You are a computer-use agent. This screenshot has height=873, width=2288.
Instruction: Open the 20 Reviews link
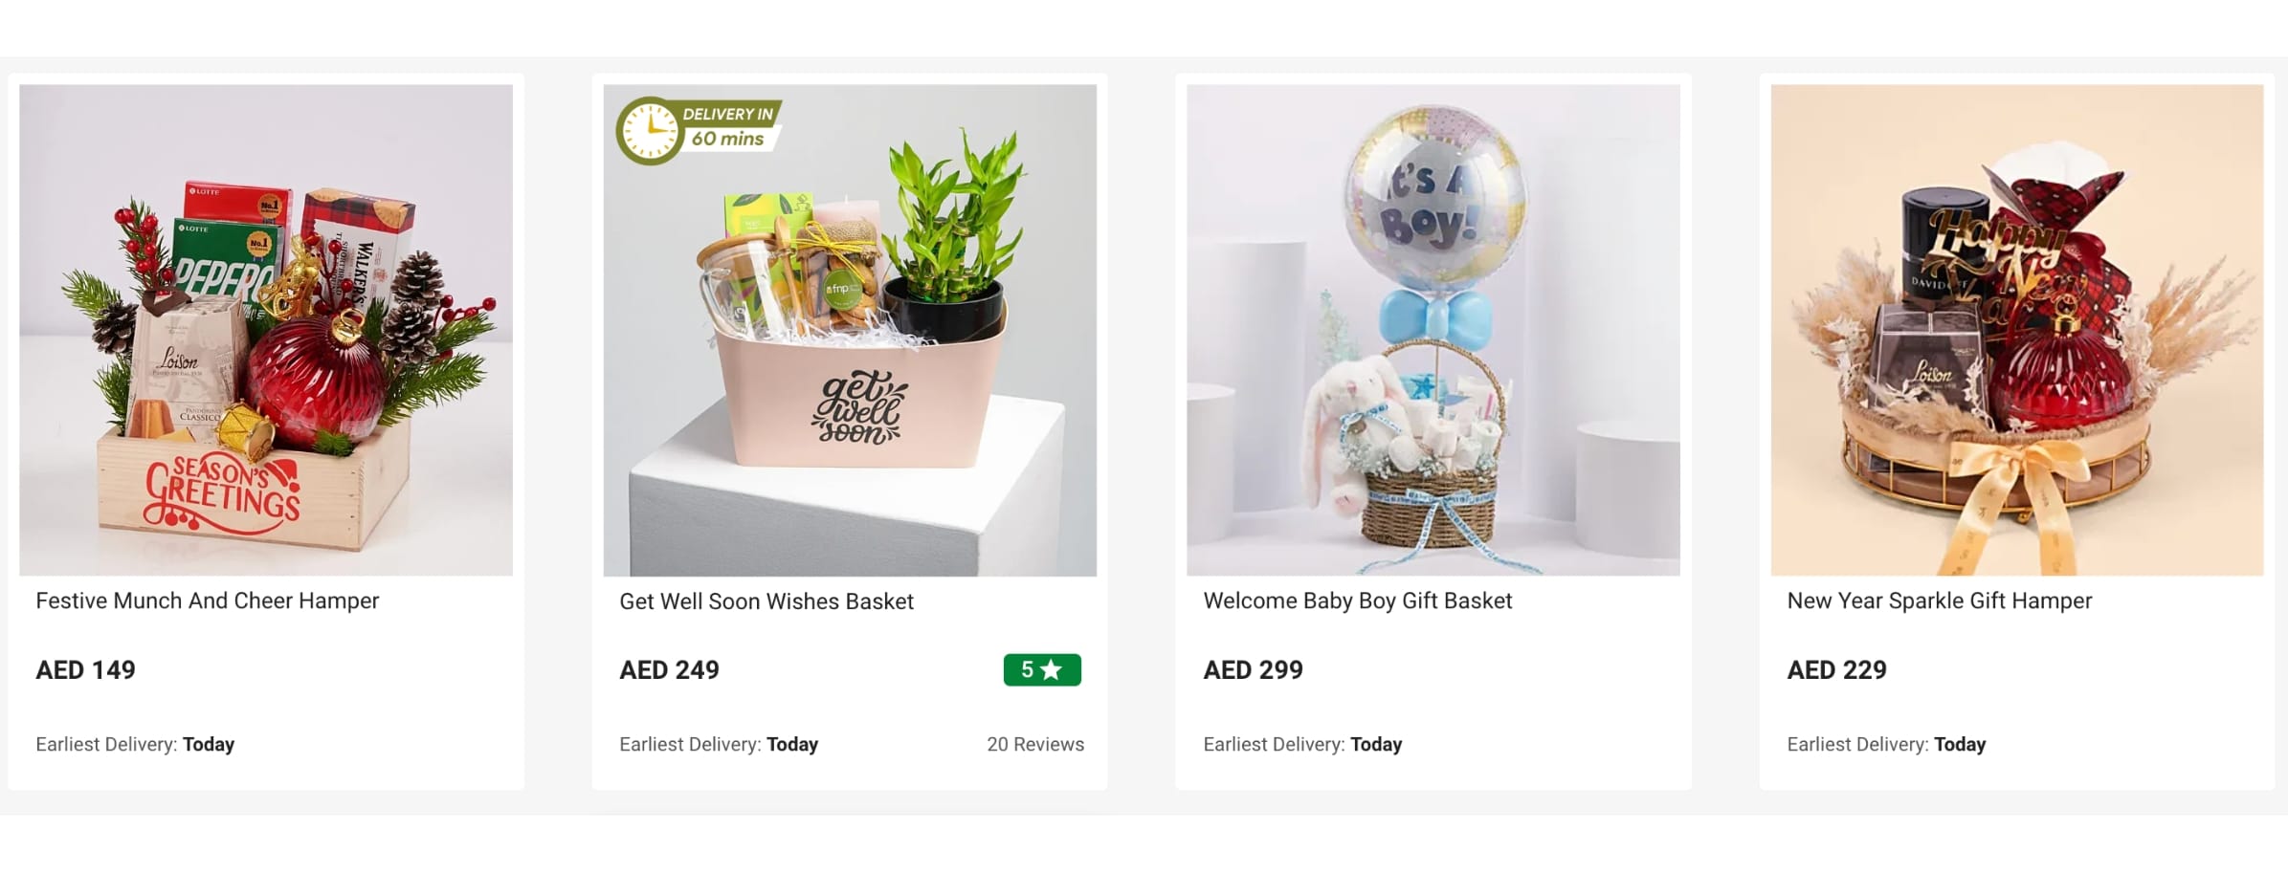[1035, 744]
